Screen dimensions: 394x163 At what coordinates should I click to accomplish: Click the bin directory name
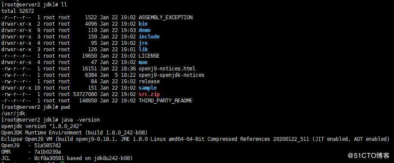pos(143,24)
